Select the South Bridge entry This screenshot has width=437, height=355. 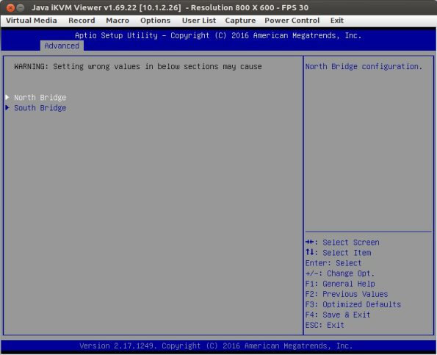40,107
